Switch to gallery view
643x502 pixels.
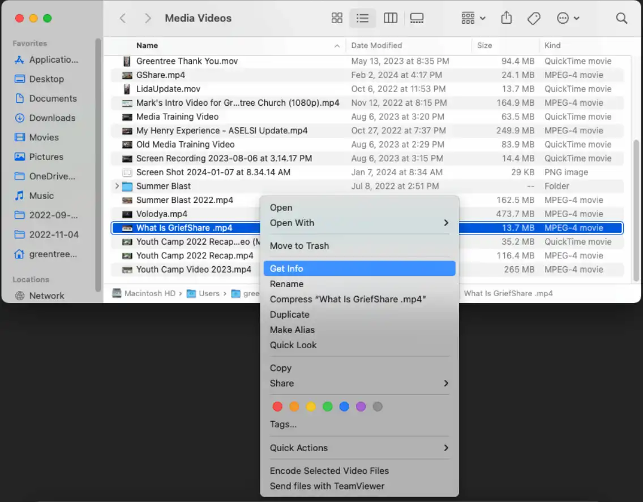pyautogui.click(x=417, y=18)
